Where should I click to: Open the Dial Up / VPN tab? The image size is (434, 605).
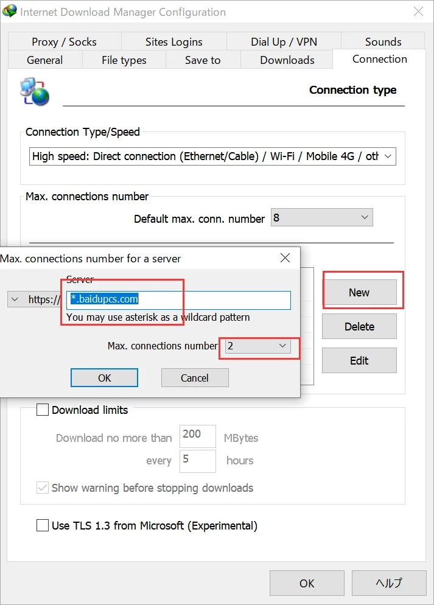(284, 41)
